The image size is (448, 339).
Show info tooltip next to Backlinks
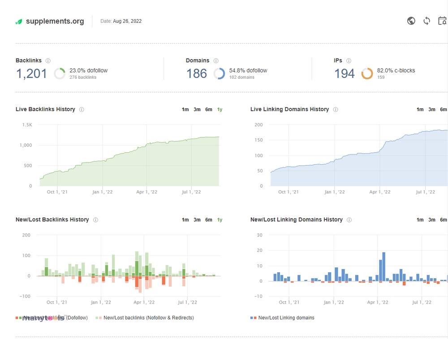pos(48,60)
